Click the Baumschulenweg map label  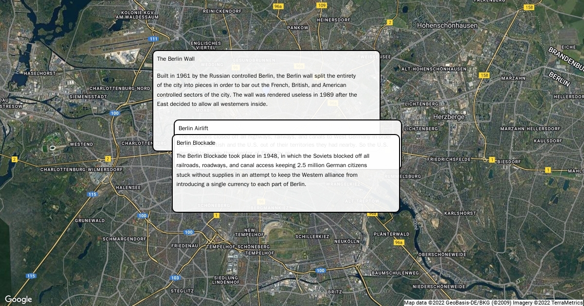pyautogui.click(x=395, y=273)
